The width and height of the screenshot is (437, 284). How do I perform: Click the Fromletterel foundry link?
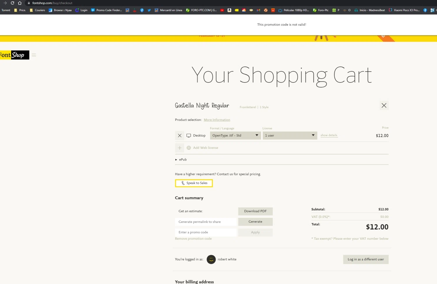click(x=248, y=107)
